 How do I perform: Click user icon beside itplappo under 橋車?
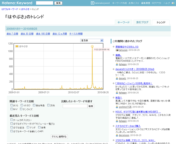[117, 64]
